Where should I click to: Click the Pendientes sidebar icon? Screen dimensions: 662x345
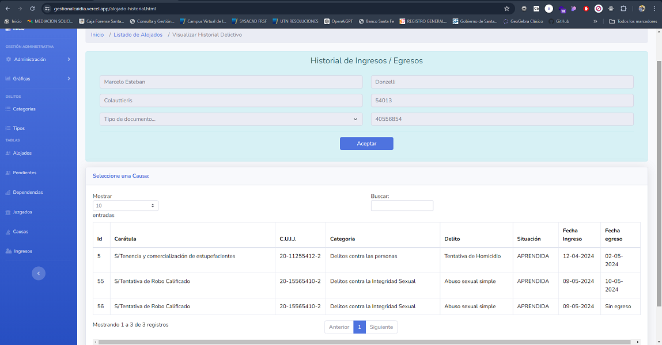8,173
